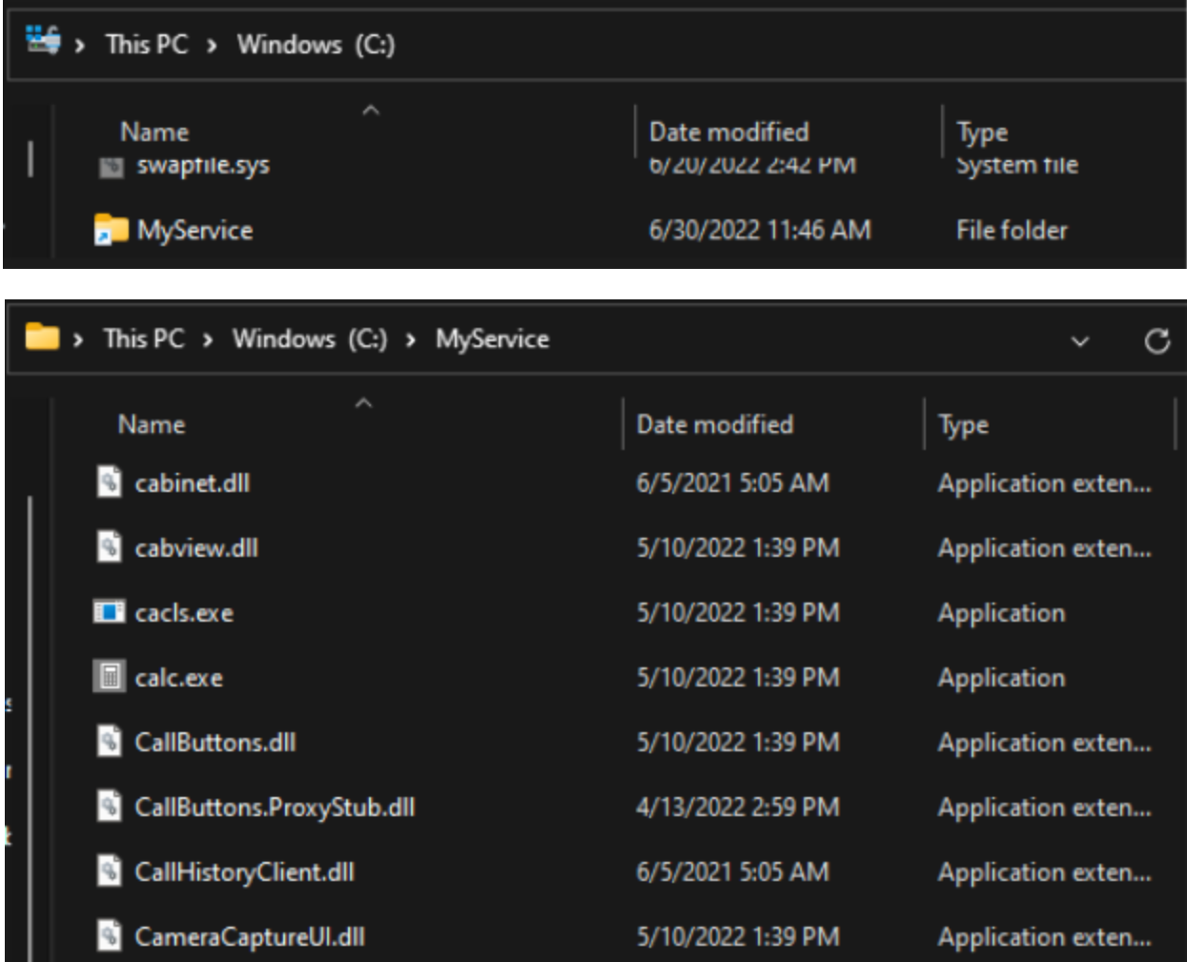The height and width of the screenshot is (962, 1187).
Task: Select the MyService folder name
Action: pyautogui.click(x=194, y=231)
